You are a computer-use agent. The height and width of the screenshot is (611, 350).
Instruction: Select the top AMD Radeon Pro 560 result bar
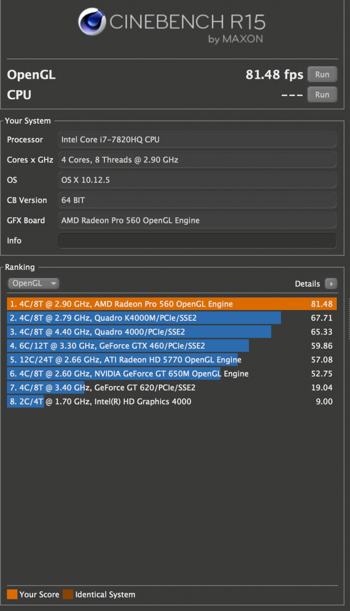click(x=153, y=303)
